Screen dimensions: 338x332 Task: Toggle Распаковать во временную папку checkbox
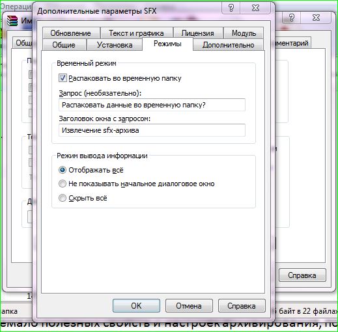[63, 78]
